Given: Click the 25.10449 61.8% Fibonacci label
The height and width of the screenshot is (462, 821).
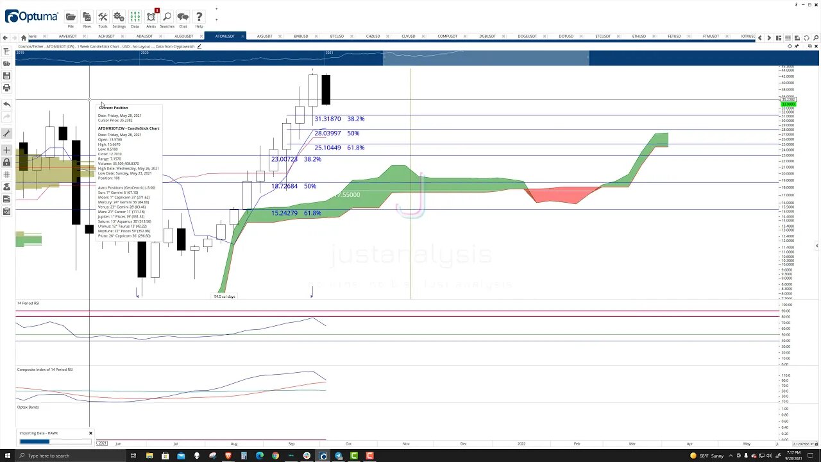Looking at the screenshot, I should (339, 148).
